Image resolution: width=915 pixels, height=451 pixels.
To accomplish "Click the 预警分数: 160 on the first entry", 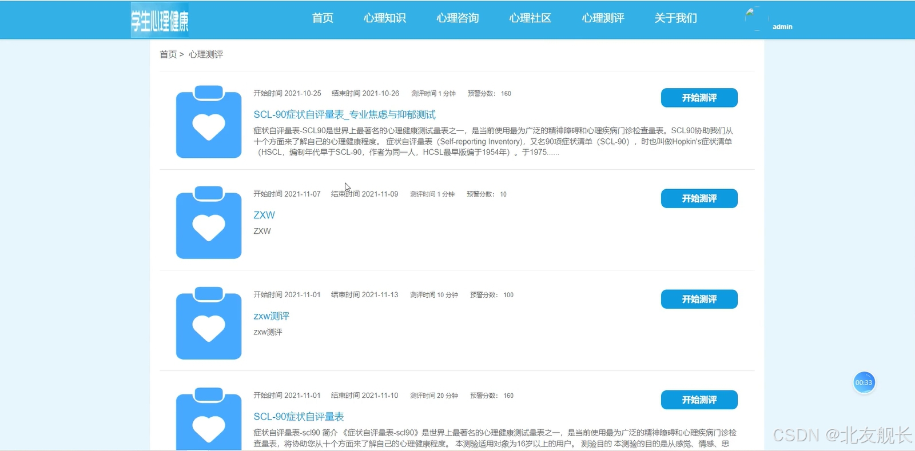I will point(490,94).
